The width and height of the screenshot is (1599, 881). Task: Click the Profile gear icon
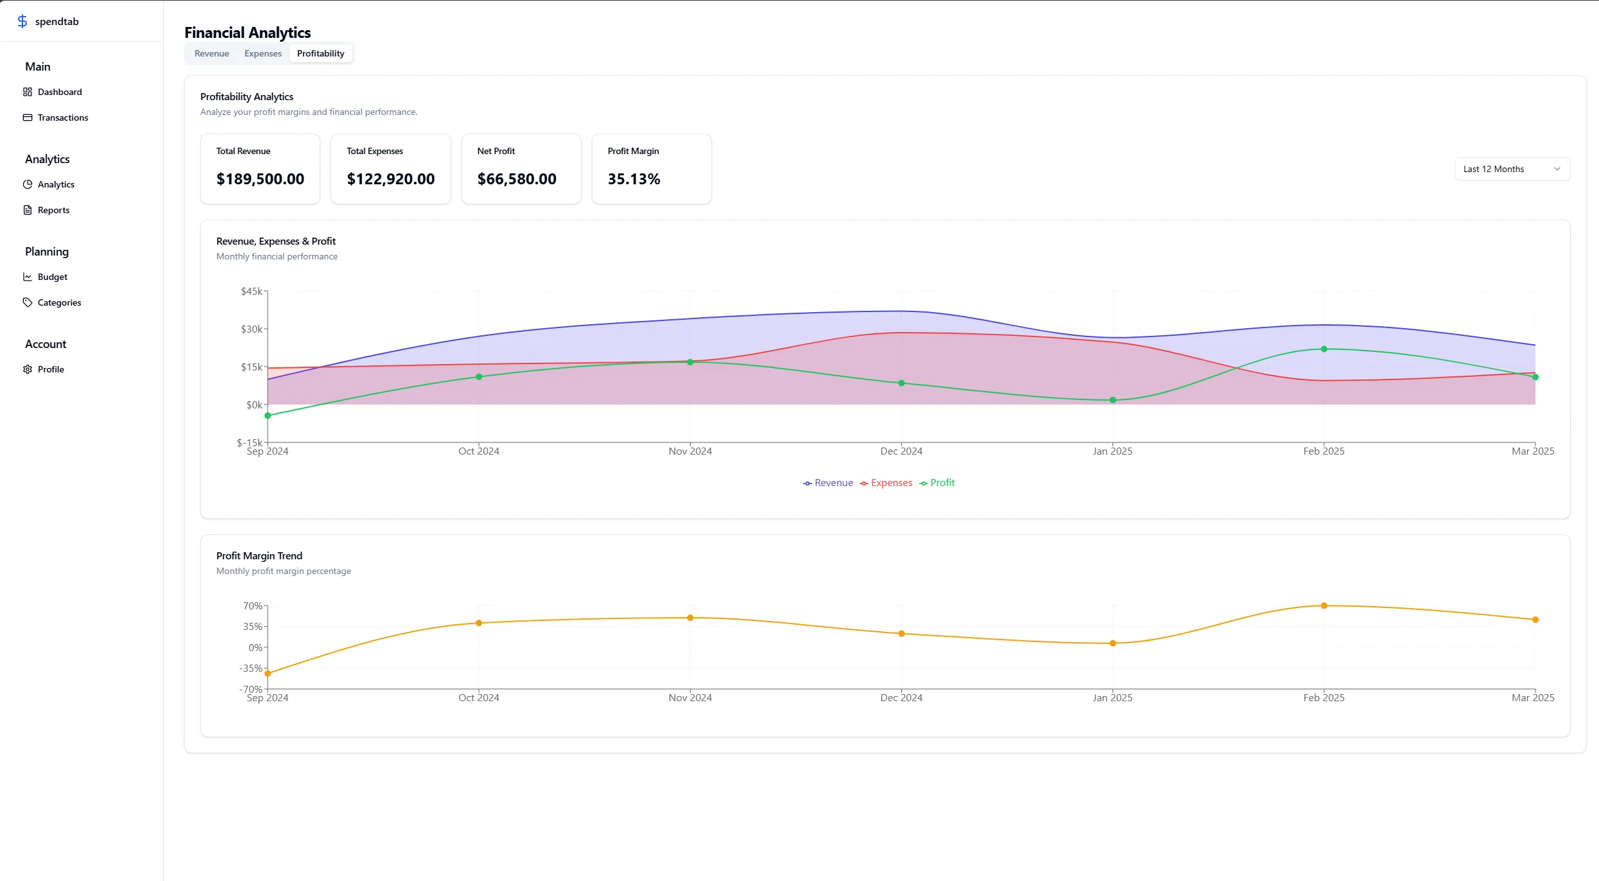point(28,369)
